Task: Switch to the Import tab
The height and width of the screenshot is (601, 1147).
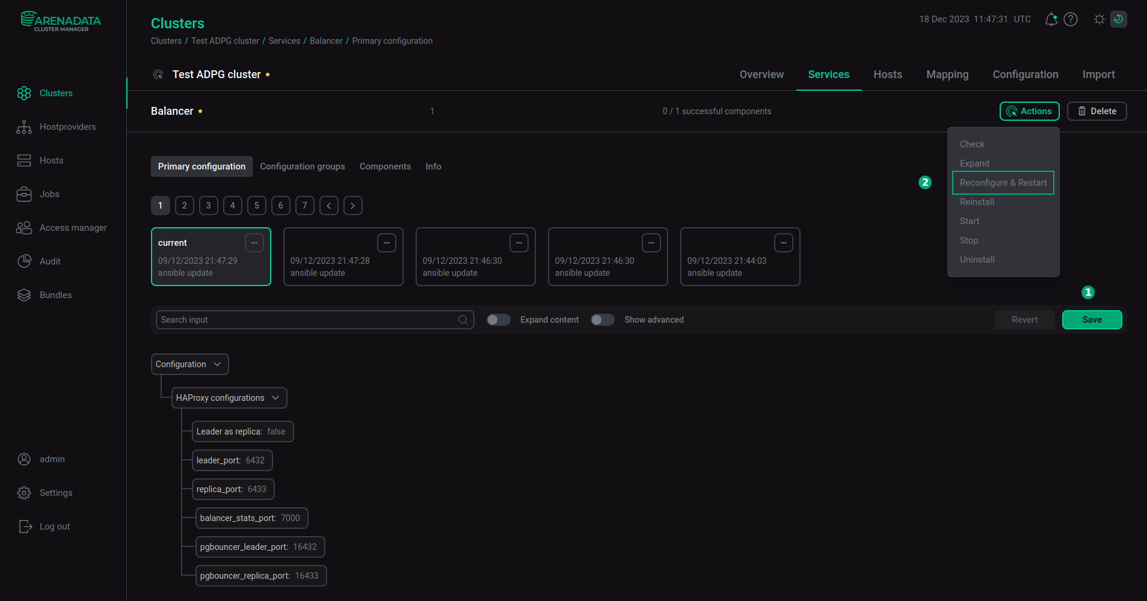Action: pos(1098,75)
